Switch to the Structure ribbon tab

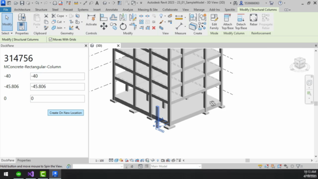pos(41,9)
